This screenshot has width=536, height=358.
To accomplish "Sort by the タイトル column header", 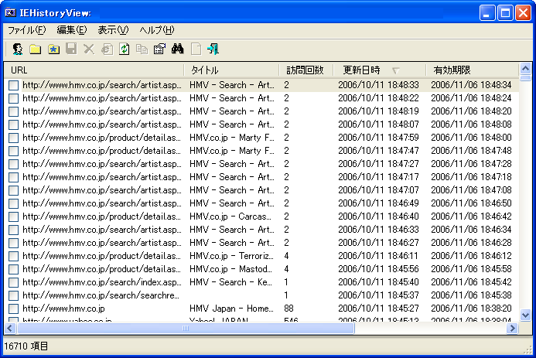I will 231,70.
